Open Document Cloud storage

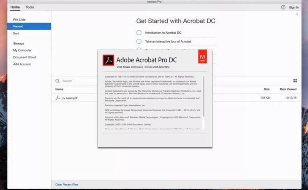[25, 57]
